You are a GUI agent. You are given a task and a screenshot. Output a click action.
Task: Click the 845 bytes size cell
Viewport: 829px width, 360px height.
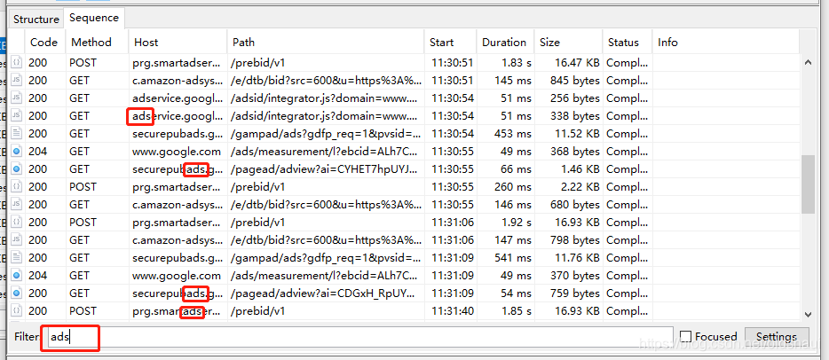(x=568, y=80)
